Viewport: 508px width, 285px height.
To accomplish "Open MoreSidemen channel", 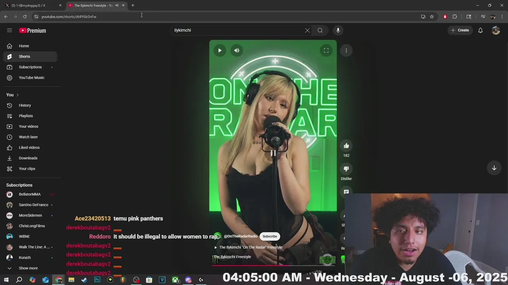I will [30, 215].
